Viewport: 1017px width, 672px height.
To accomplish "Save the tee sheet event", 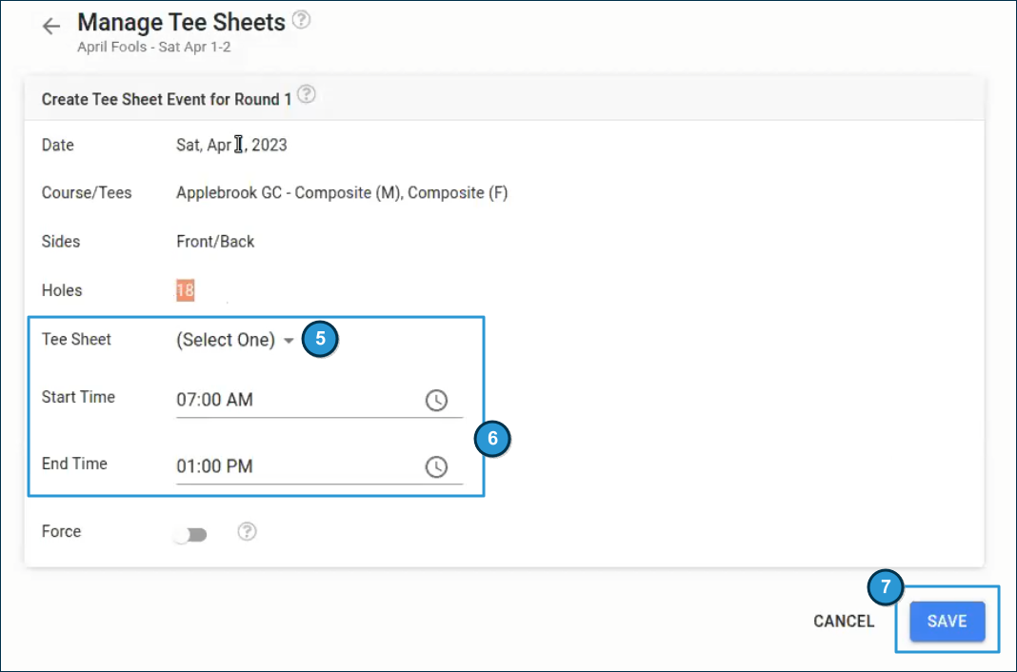I will coord(947,620).
